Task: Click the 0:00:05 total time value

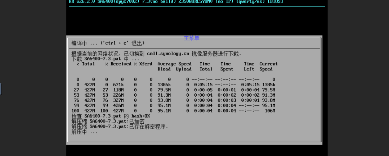Action: (203, 90)
